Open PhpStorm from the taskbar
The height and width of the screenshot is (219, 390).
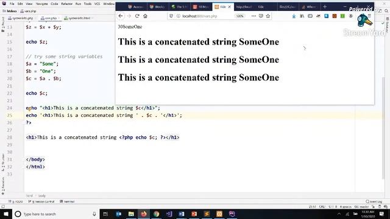tap(232, 214)
